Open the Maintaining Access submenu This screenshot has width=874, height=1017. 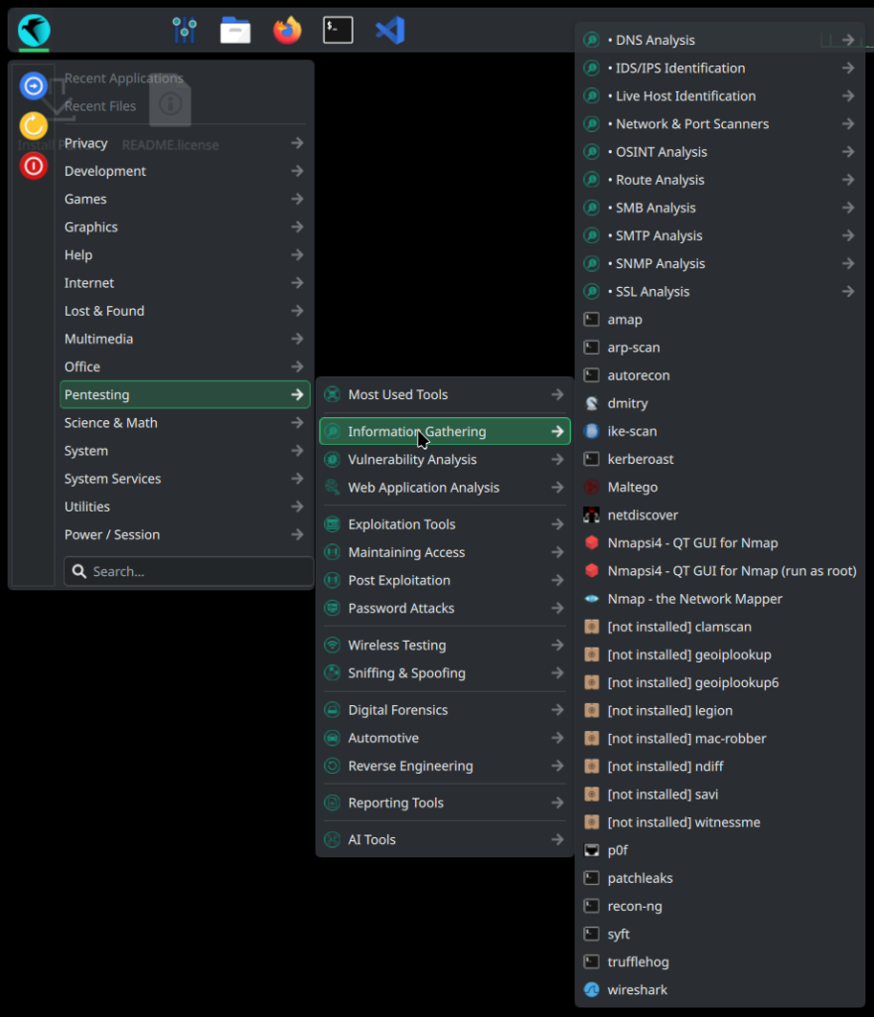point(445,552)
